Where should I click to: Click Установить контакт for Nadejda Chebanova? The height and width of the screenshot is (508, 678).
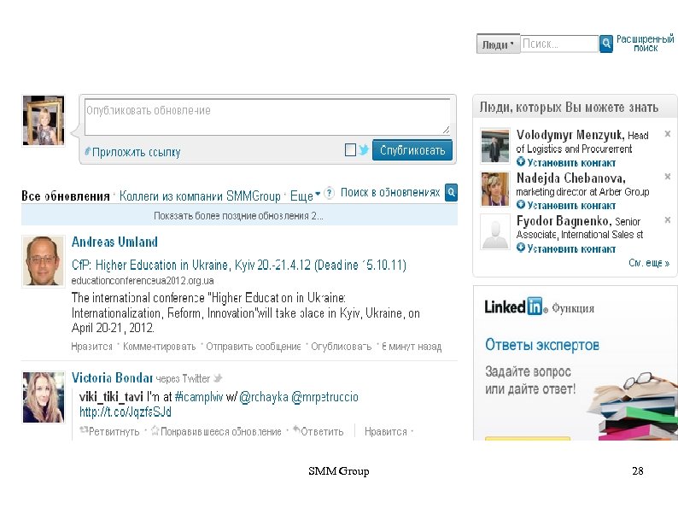coord(566,206)
